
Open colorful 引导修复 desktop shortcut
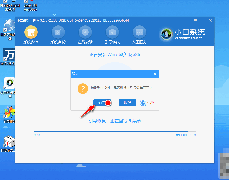[x=9, y=115]
